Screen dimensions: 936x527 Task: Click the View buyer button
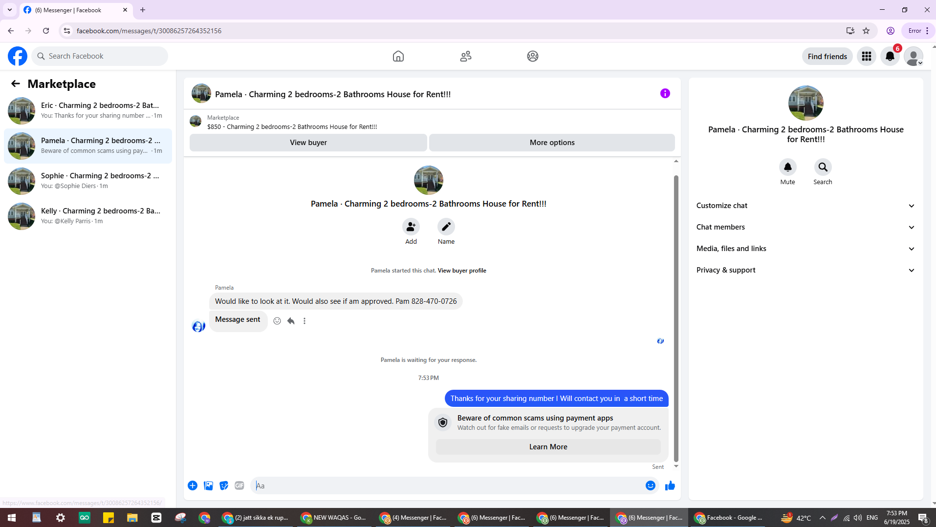(x=308, y=143)
